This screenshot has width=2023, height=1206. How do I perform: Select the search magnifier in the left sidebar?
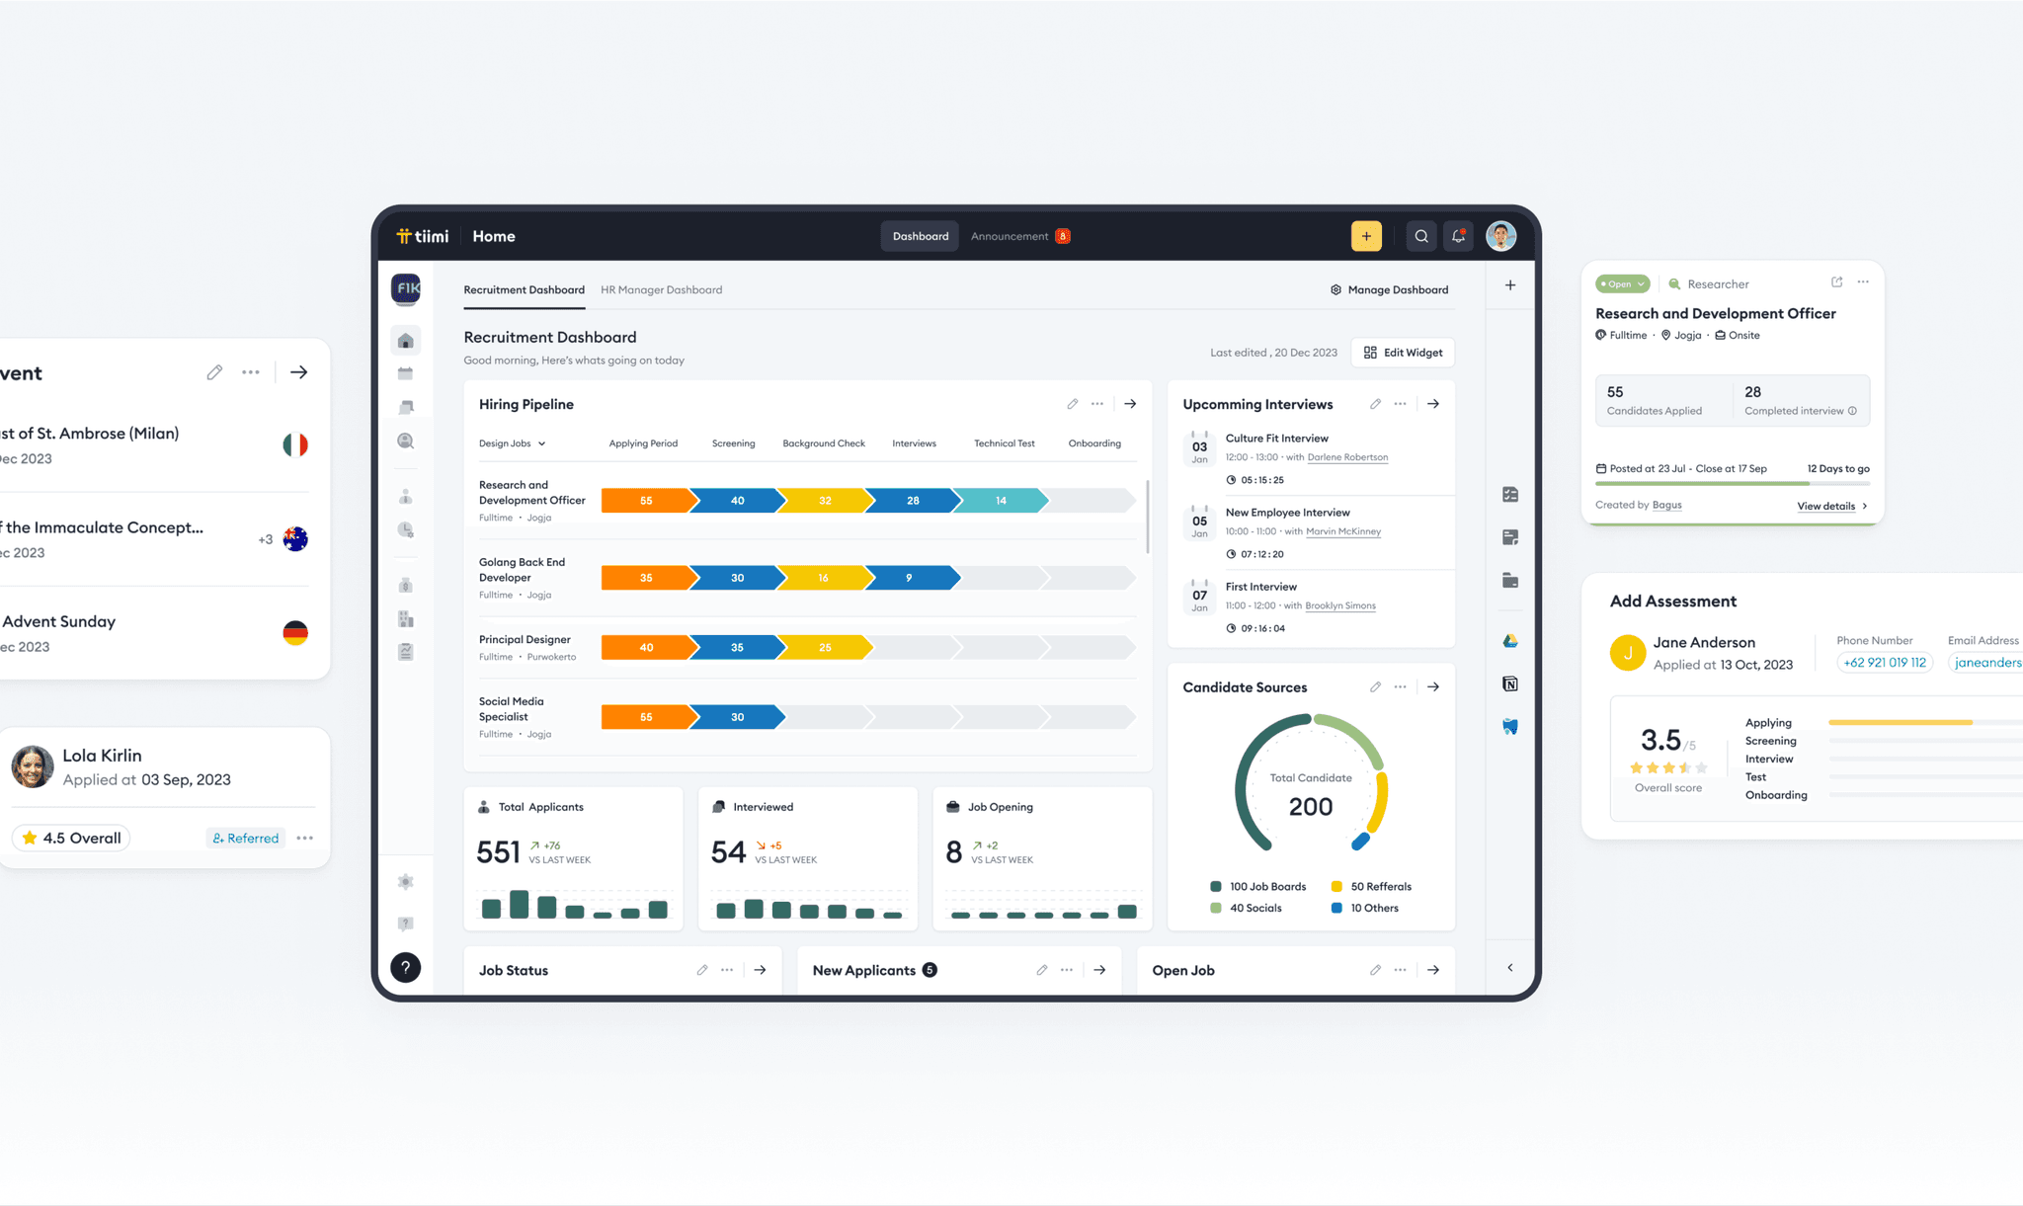(405, 442)
